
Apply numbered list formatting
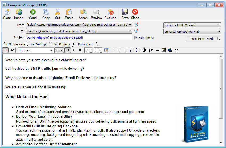point(132,50)
